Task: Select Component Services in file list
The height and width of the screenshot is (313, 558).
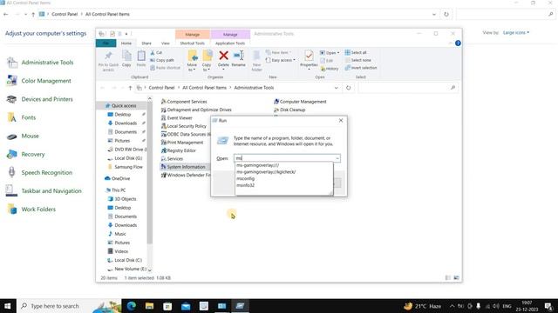Action: [184, 102]
